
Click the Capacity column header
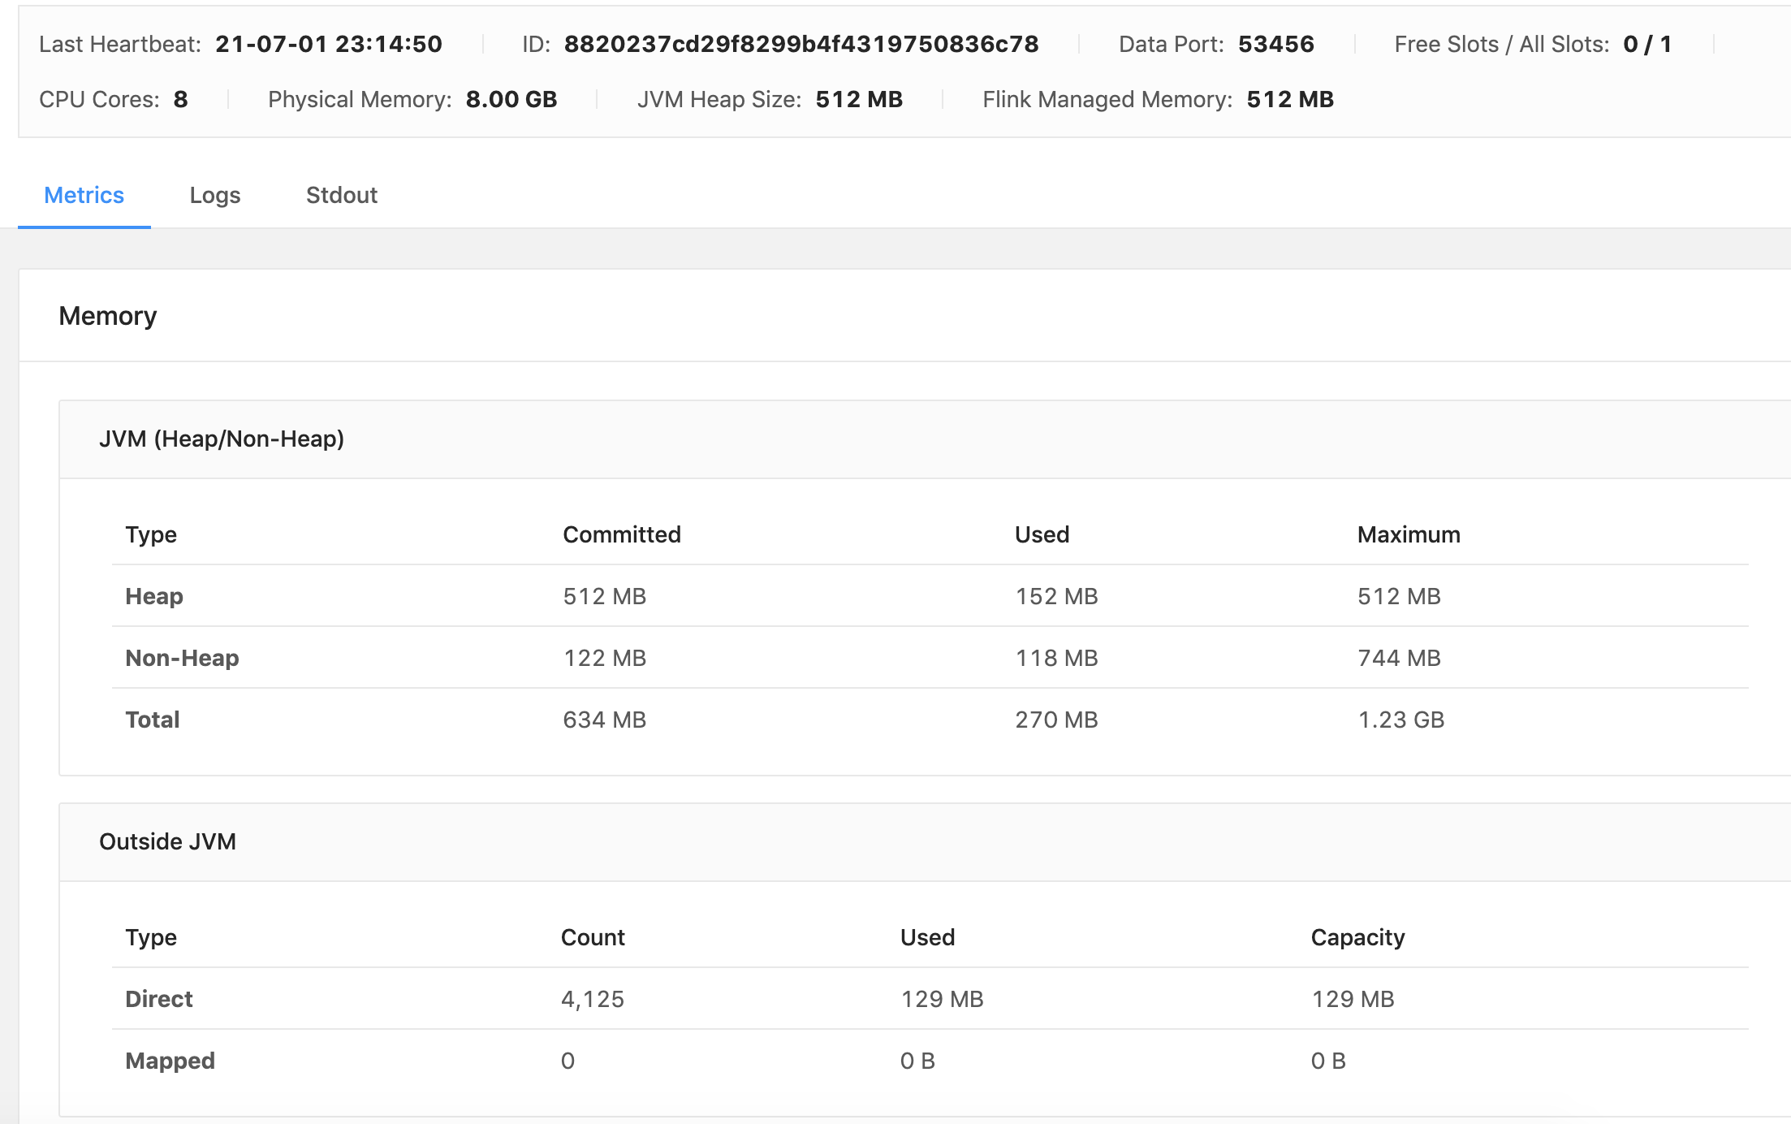coord(1357,937)
